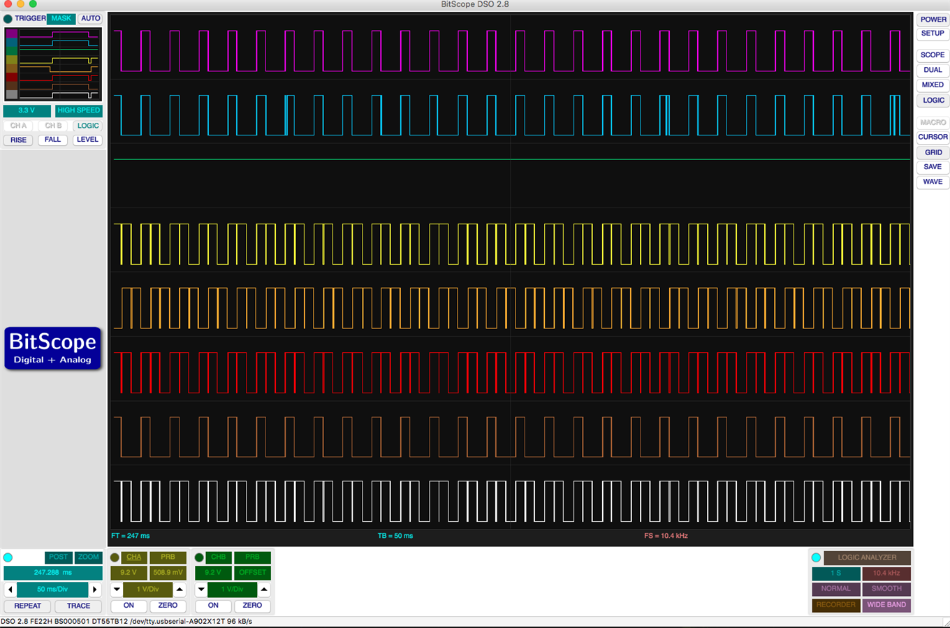Image resolution: width=950 pixels, height=628 pixels.
Task: Toggle the AUTO trigger mode
Action: click(x=90, y=19)
